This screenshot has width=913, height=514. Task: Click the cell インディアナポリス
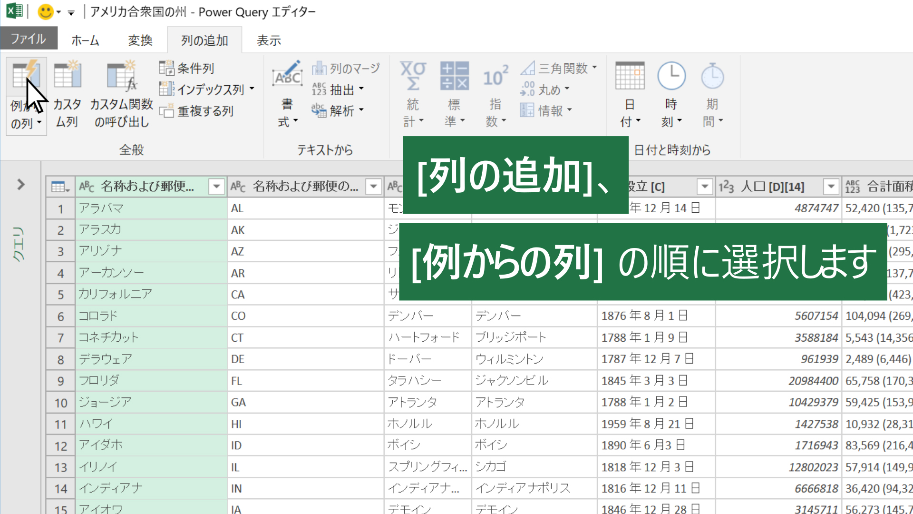pyautogui.click(x=534, y=488)
